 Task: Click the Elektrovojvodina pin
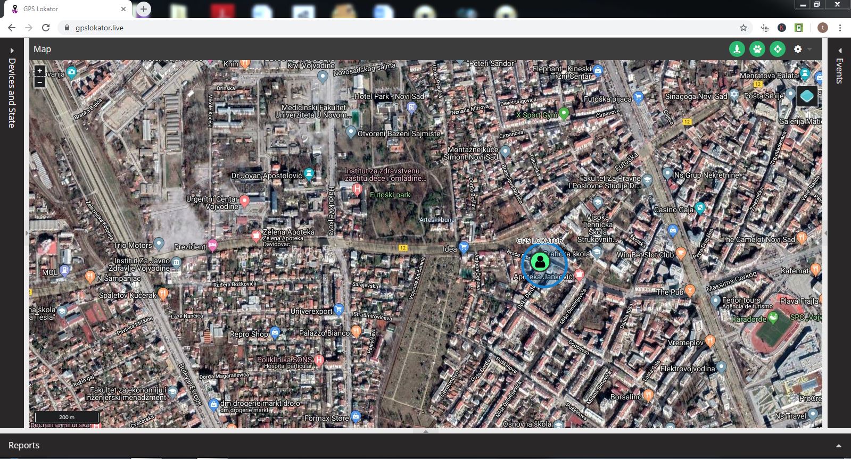coord(721,366)
